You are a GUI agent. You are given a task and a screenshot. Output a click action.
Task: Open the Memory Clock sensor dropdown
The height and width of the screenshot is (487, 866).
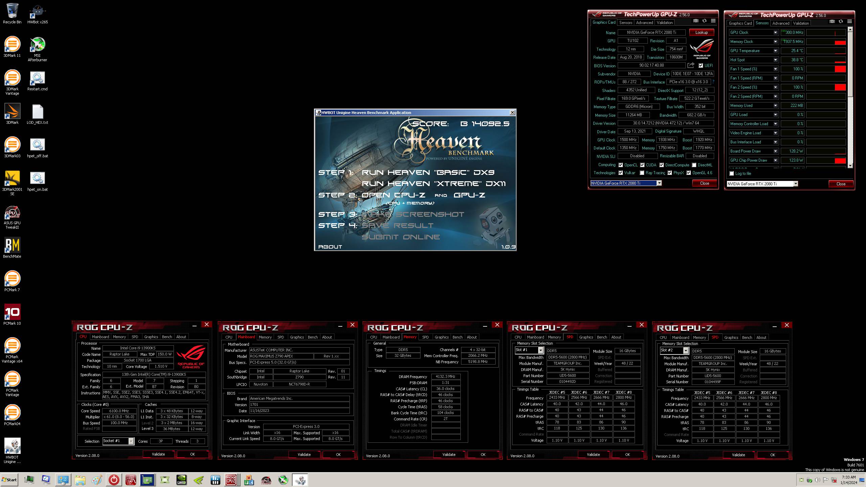click(775, 42)
